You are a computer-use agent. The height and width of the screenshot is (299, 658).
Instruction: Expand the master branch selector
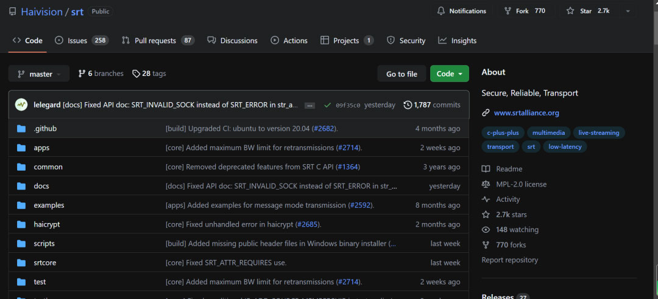[x=39, y=74]
